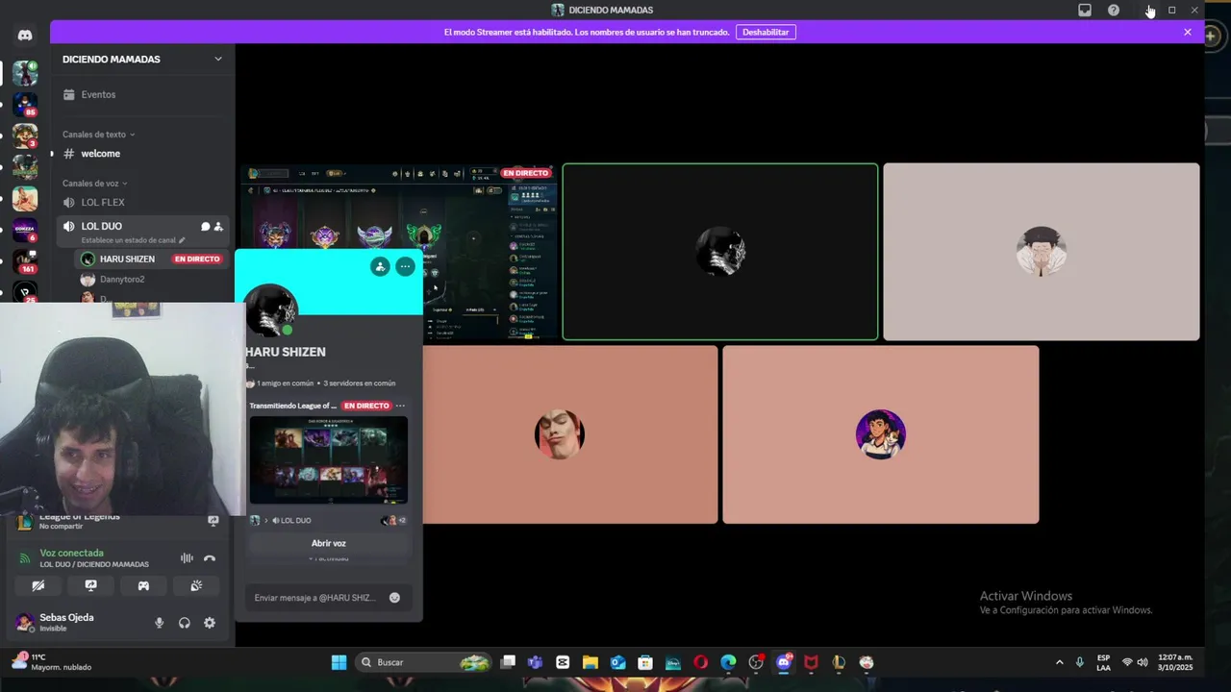Expand DICIENDO MAMADAS server menu
This screenshot has width=1231, height=692.
point(142,60)
